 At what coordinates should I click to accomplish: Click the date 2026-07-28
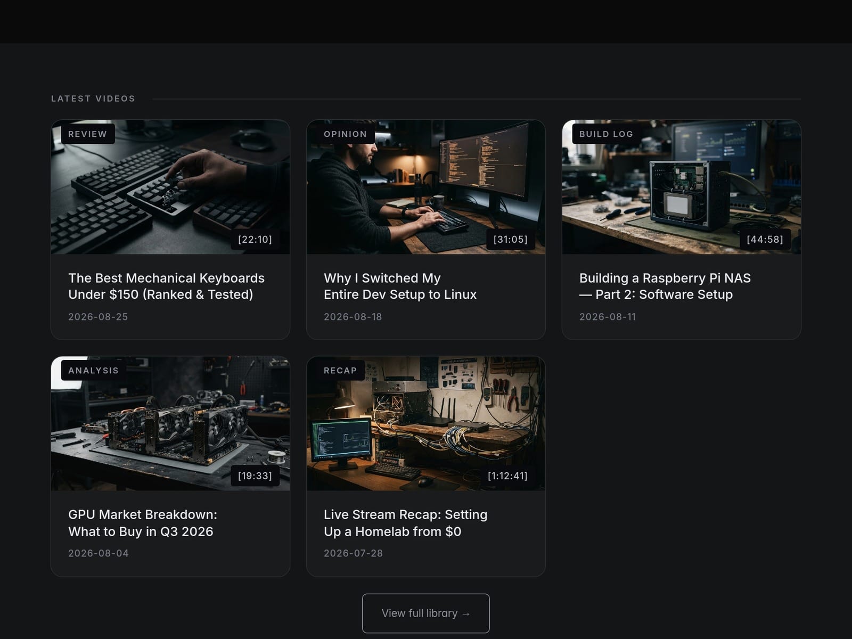tap(354, 553)
